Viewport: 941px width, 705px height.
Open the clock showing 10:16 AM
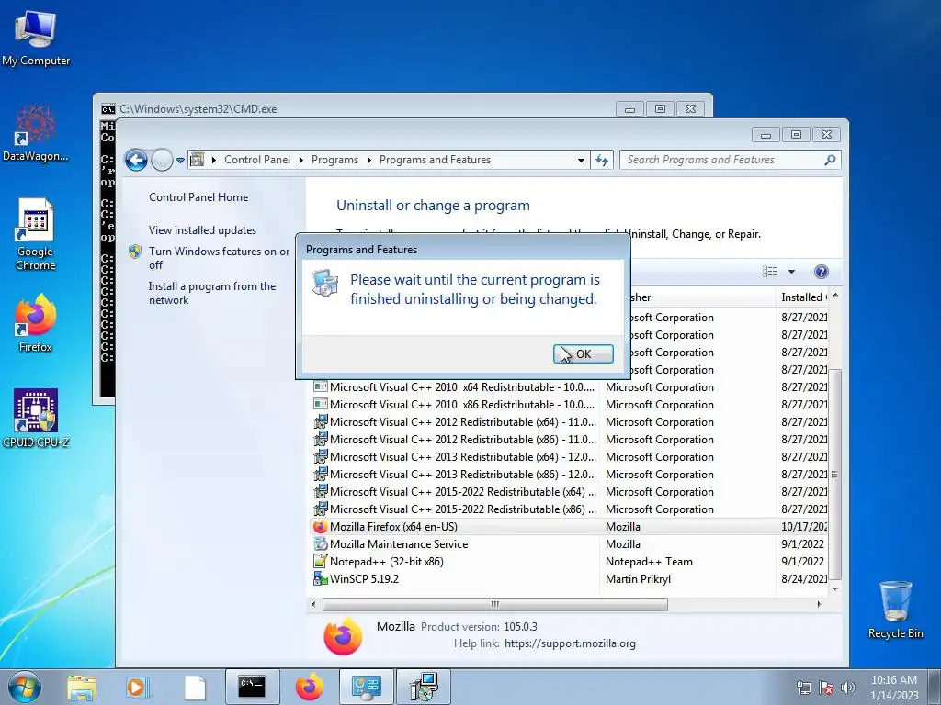coord(894,688)
